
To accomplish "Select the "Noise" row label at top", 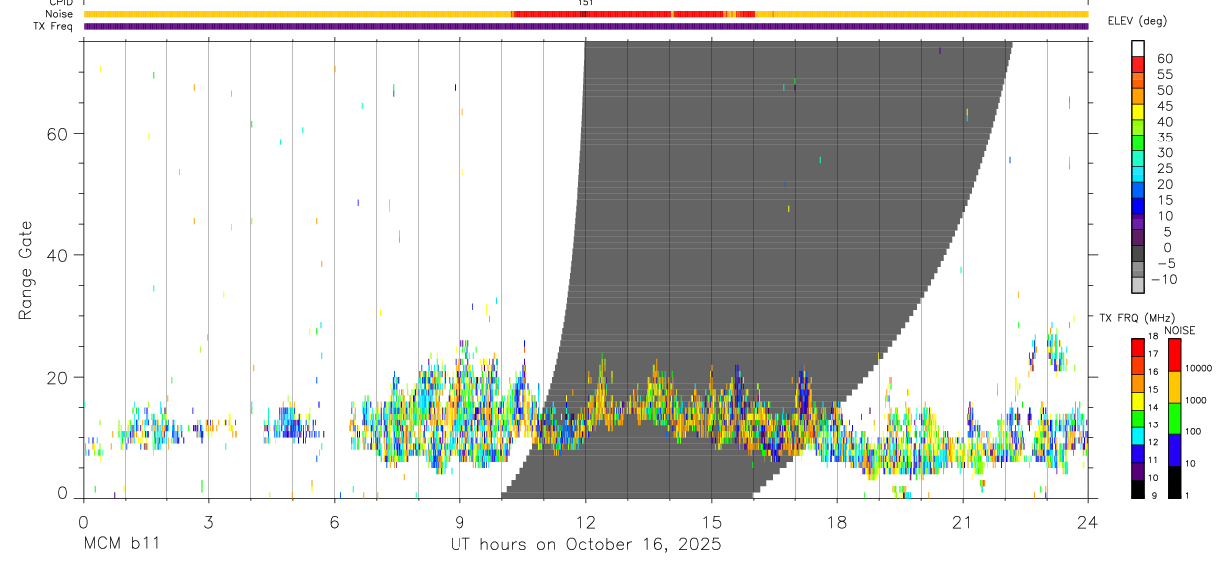I will [60, 14].
